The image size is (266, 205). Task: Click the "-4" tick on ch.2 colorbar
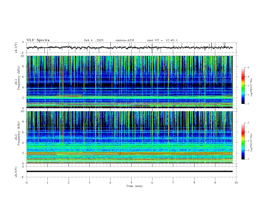pyautogui.click(x=248, y=132)
